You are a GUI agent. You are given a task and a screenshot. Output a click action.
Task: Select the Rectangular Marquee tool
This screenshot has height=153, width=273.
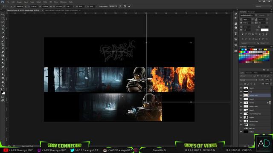click(3, 18)
